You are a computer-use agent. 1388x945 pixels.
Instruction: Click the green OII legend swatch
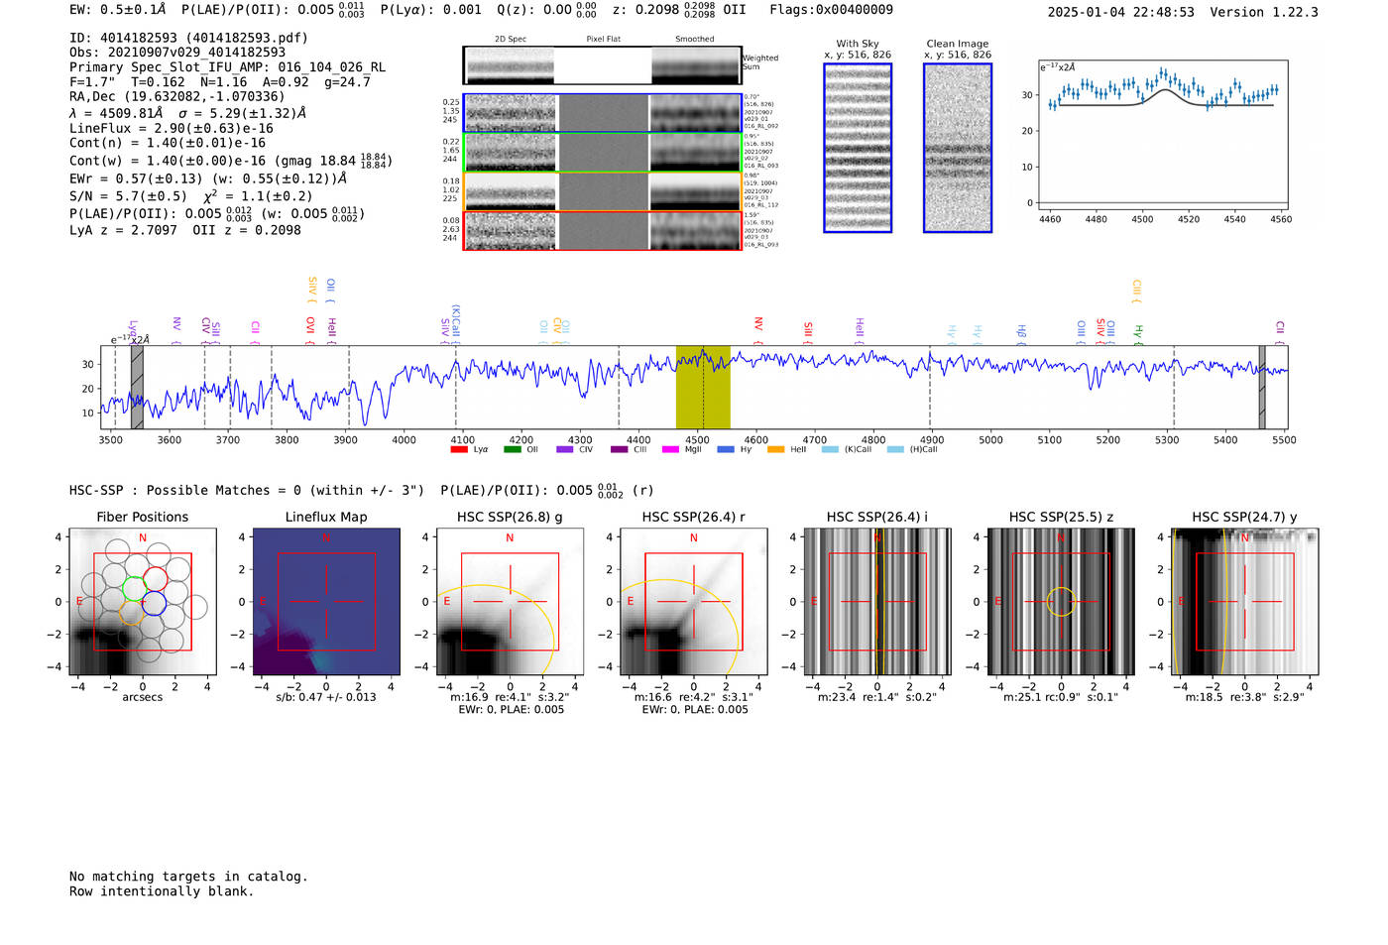(512, 450)
